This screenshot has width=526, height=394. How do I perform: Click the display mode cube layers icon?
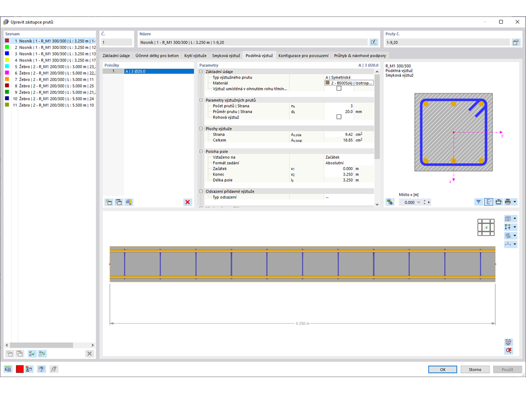click(508, 235)
